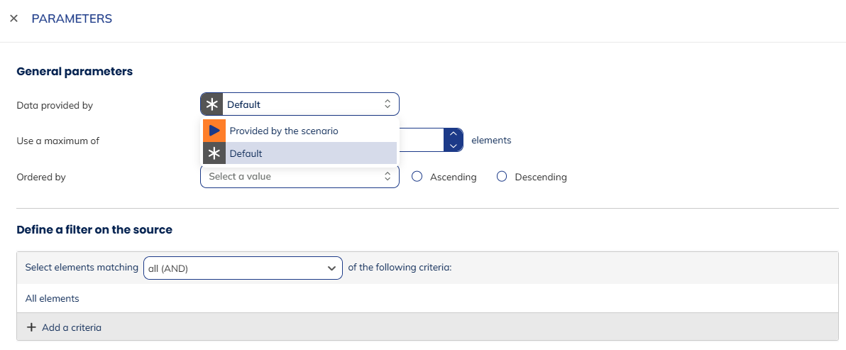Click the plus icon next to Add a criteria
This screenshot has height=350, width=846.
coord(31,327)
